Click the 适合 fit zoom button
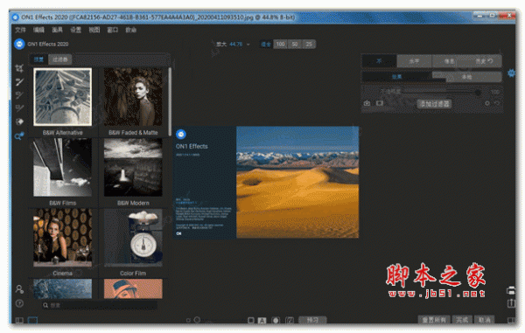 tap(266, 44)
